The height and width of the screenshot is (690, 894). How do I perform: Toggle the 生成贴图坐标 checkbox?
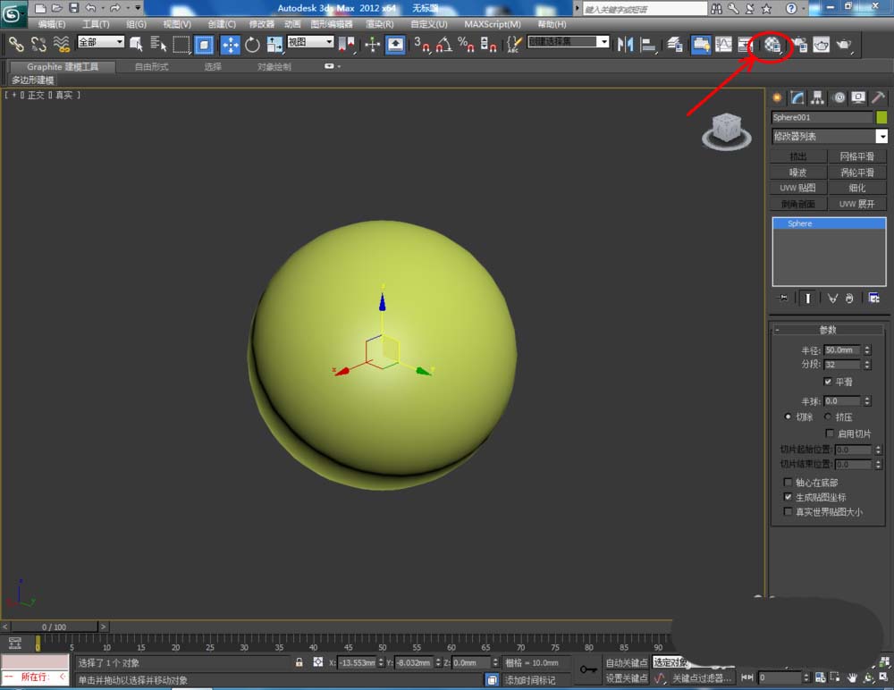[x=788, y=497]
